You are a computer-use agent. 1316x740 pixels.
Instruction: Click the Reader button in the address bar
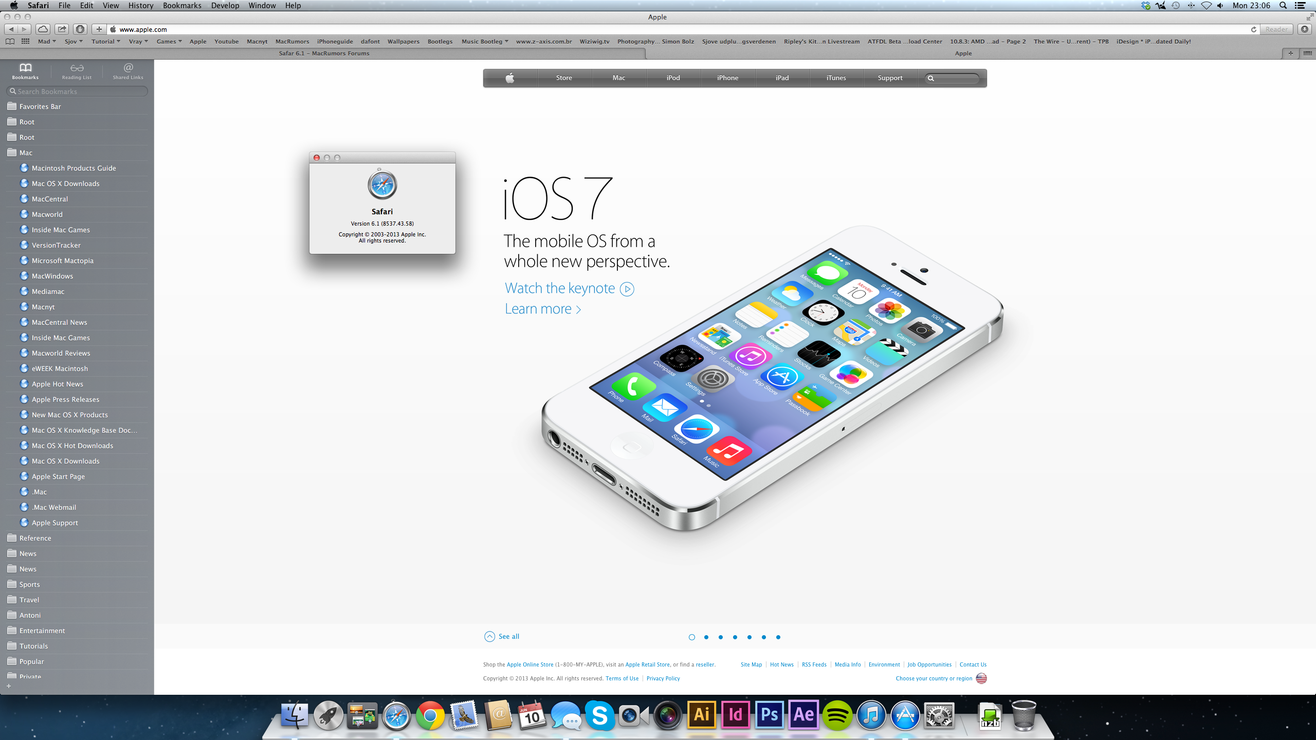click(1276, 29)
